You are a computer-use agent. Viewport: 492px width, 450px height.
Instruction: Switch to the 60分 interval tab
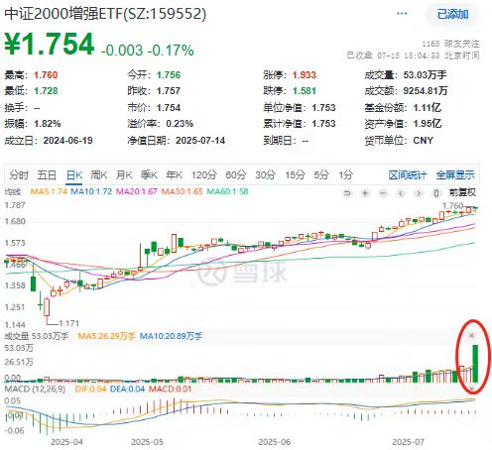(x=236, y=174)
